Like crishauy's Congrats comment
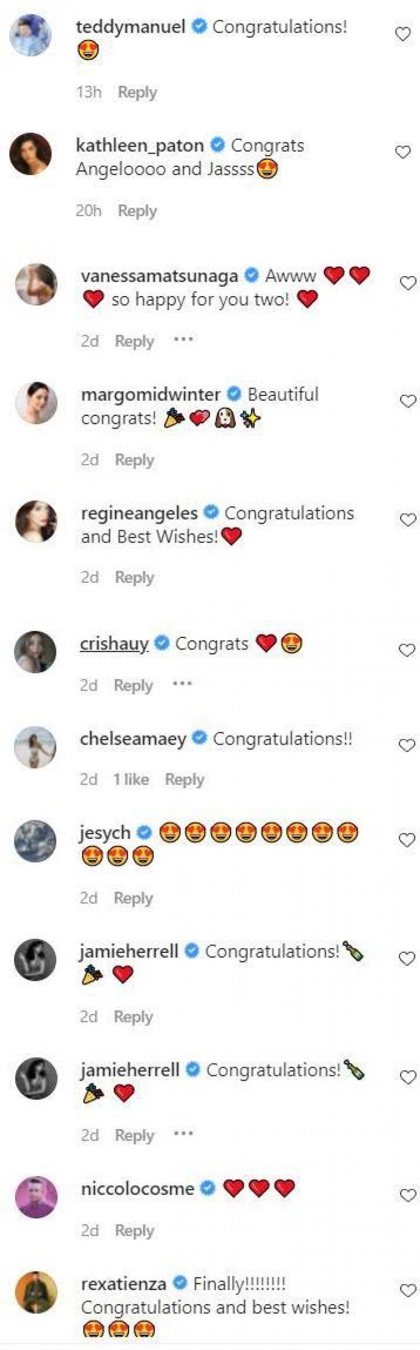 pos(407,651)
